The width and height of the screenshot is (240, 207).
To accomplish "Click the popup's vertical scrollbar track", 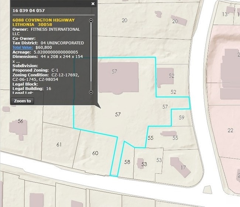I will [91, 55].
